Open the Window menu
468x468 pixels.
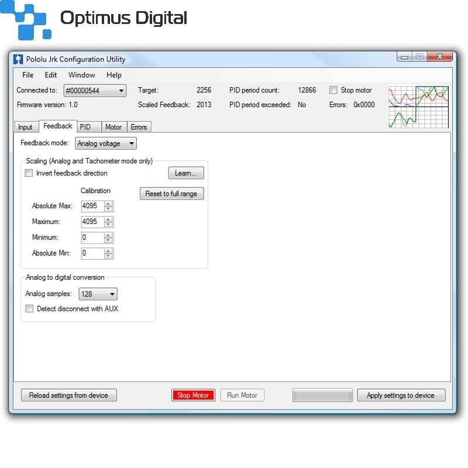pos(81,75)
